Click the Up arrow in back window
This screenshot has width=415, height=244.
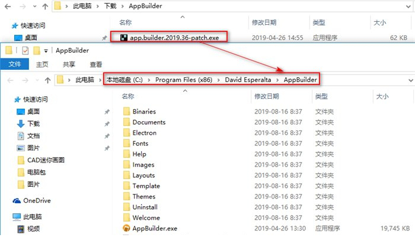coord(45,6)
